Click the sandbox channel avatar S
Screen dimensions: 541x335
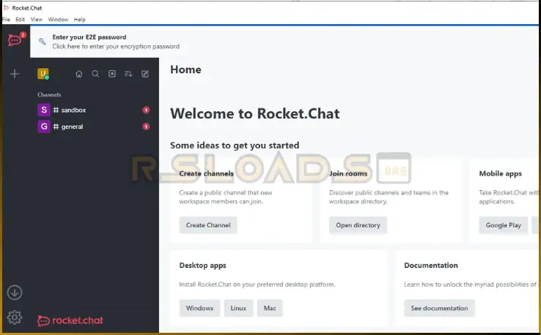[44, 110]
